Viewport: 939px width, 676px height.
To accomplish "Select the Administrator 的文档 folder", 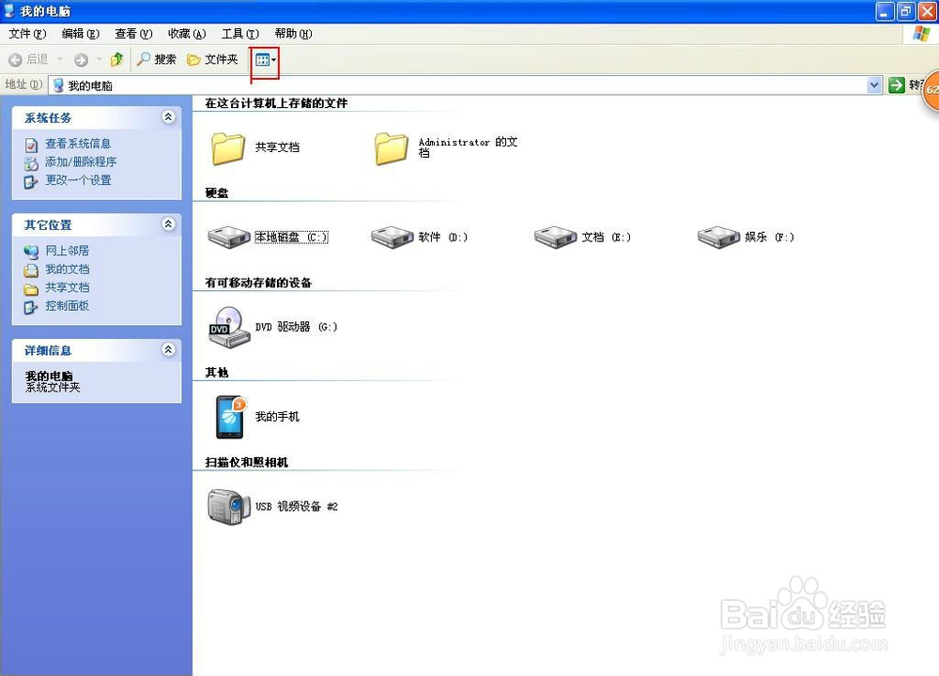I will (x=445, y=148).
